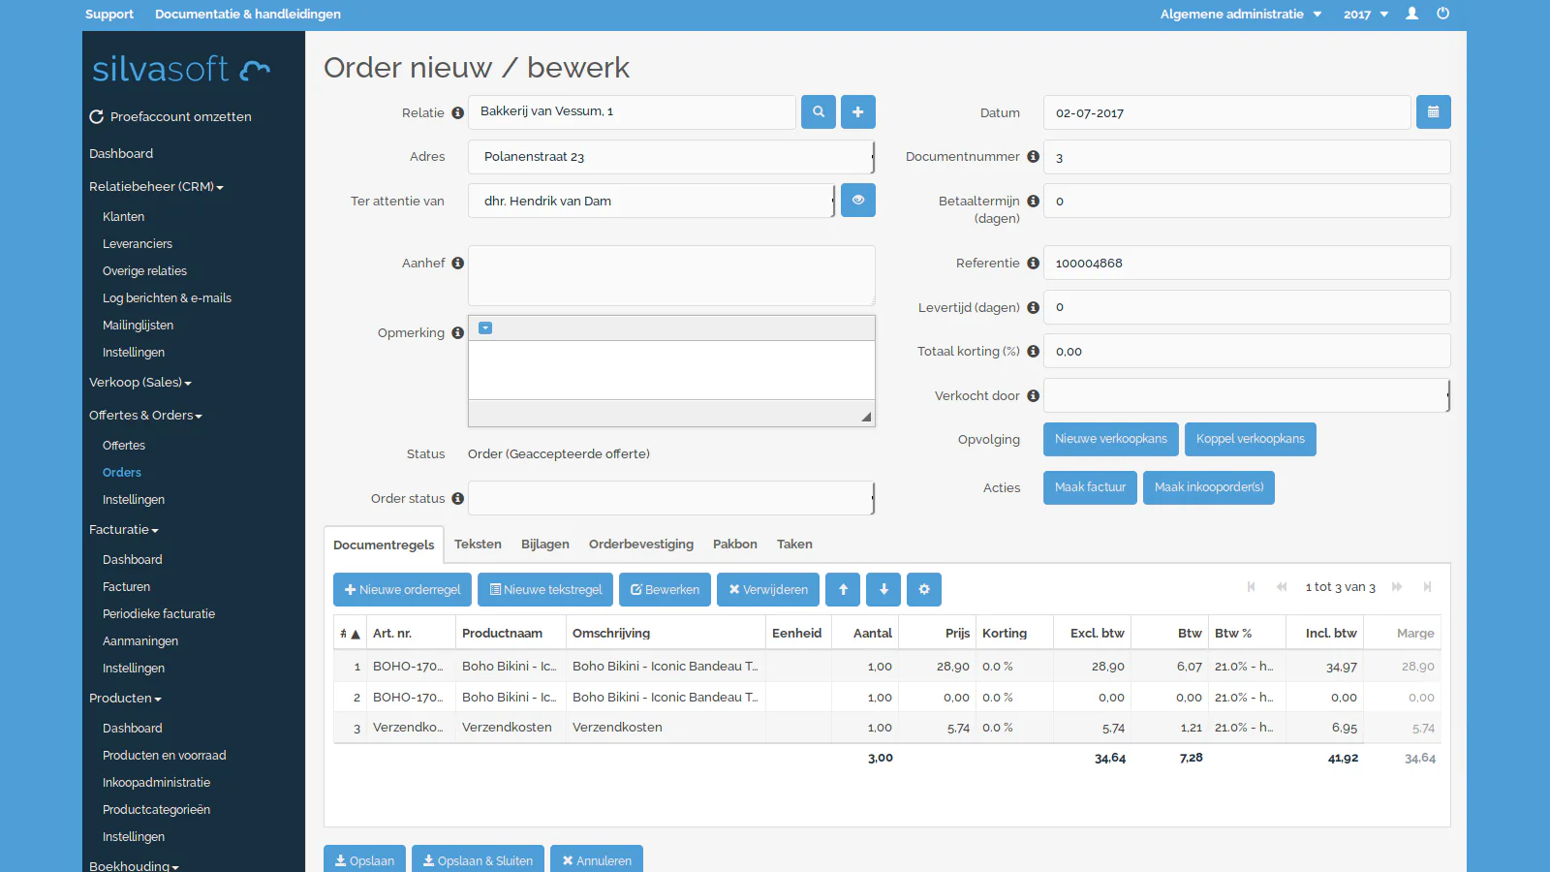Click the Opslaan button
Viewport: 1550px width, 872px height.
pos(364,859)
